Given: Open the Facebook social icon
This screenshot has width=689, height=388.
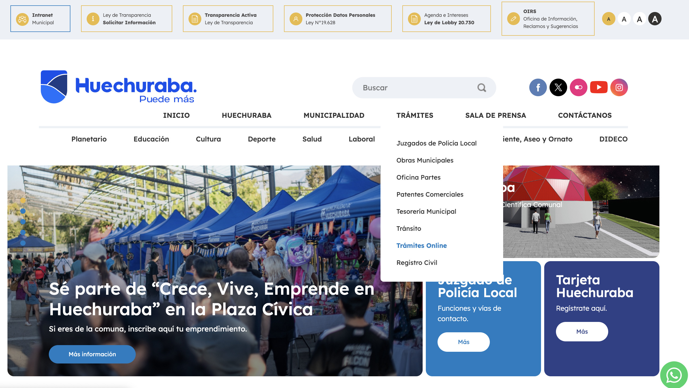Looking at the screenshot, I should click(x=538, y=87).
